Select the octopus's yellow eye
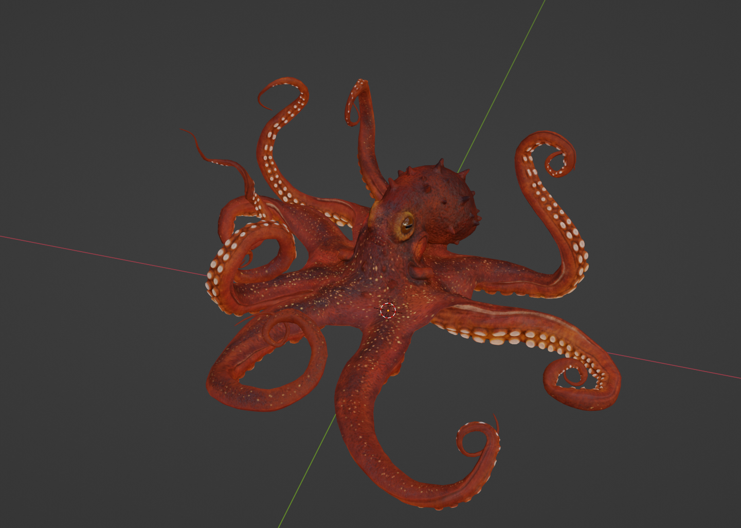This screenshot has width=741, height=528. tap(406, 224)
